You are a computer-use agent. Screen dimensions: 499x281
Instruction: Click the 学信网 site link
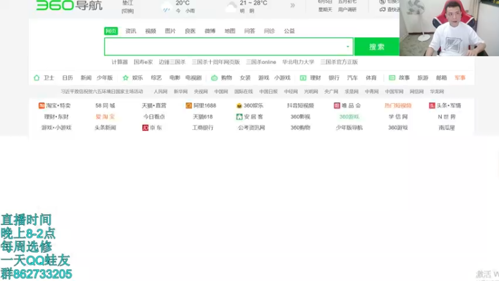[398, 117]
